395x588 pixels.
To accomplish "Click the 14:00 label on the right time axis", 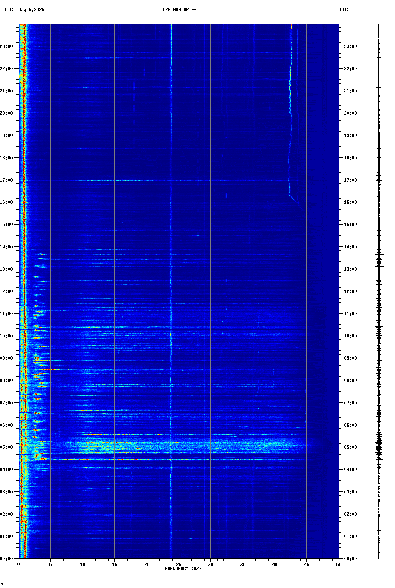I will [350, 247].
